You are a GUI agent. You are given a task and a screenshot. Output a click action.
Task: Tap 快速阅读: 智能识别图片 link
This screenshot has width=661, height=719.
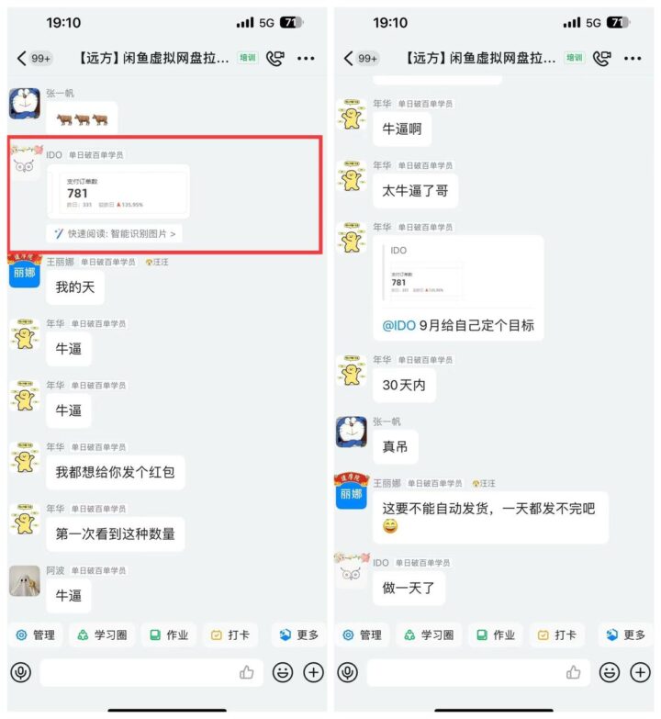click(115, 234)
